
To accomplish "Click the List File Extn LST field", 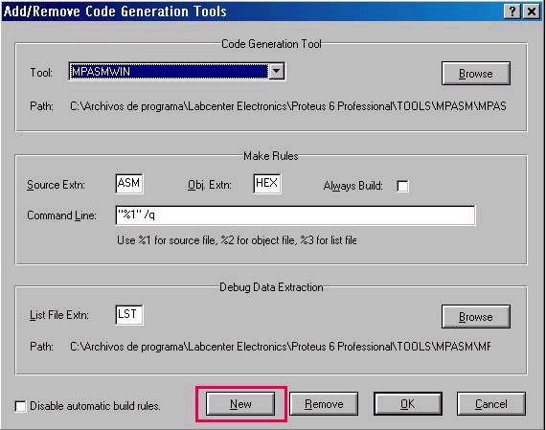I will [x=129, y=315].
